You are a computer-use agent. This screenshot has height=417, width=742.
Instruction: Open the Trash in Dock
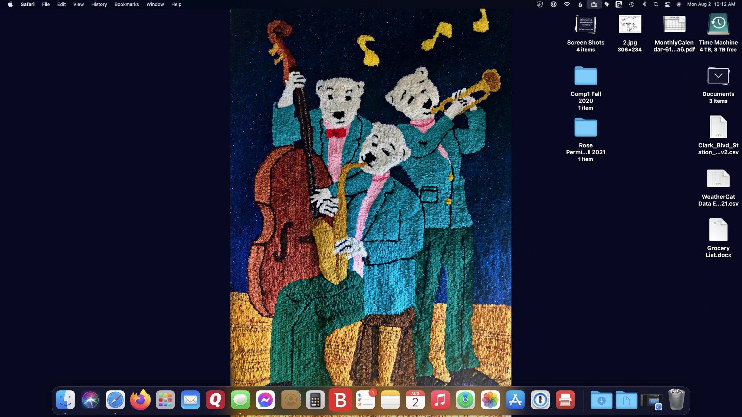click(676, 399)
